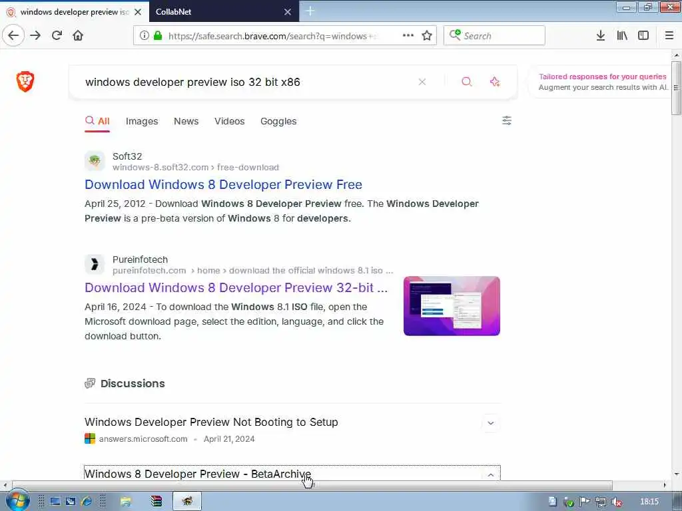
Task: Click the Brave lion logo
Action: click(x=25, y=81)
